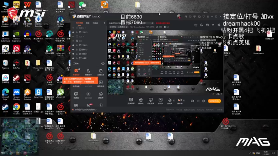Viewport: 278px width, 156px height.
Task: Toggle lock on 图片 2 layer
Action: coord(76,50)
